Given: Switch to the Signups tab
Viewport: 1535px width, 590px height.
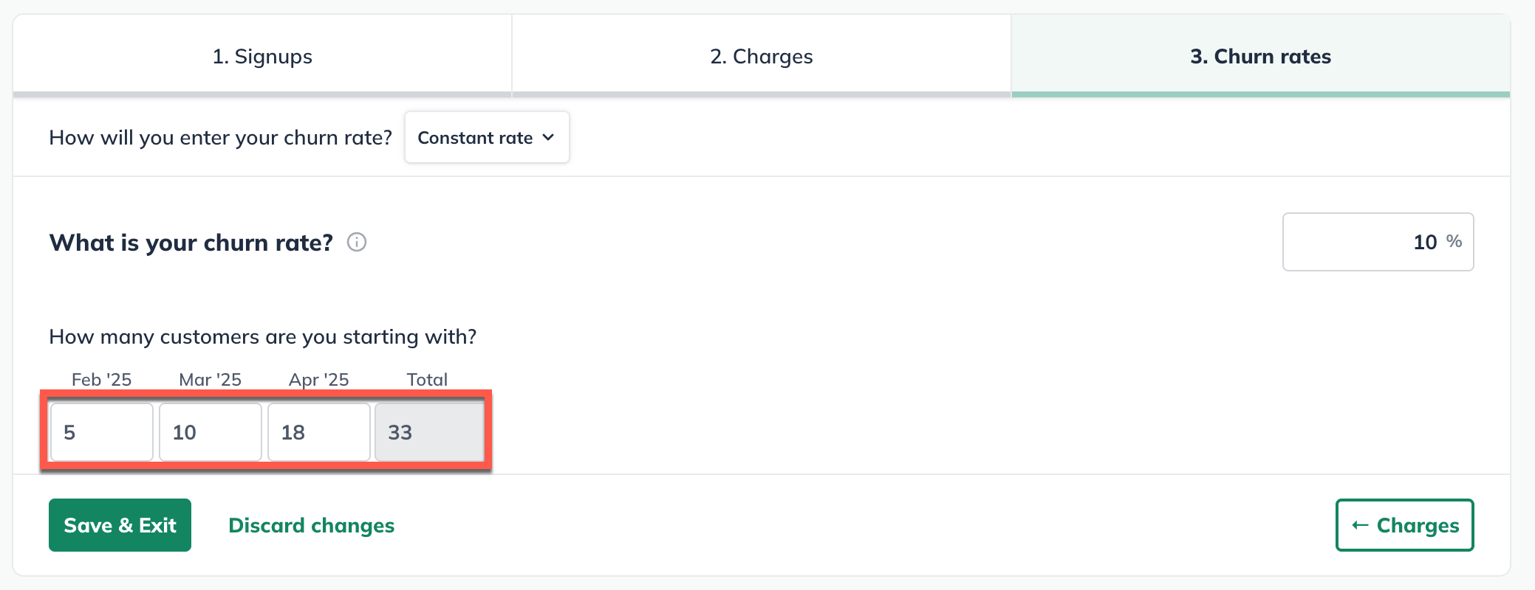Looking at the screenshot, I should coord(262,56).
